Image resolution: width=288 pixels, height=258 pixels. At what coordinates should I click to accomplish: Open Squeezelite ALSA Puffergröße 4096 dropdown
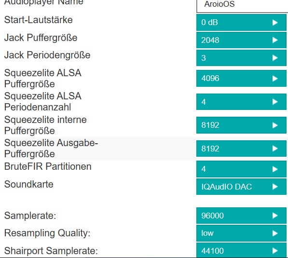click(241, 79)
